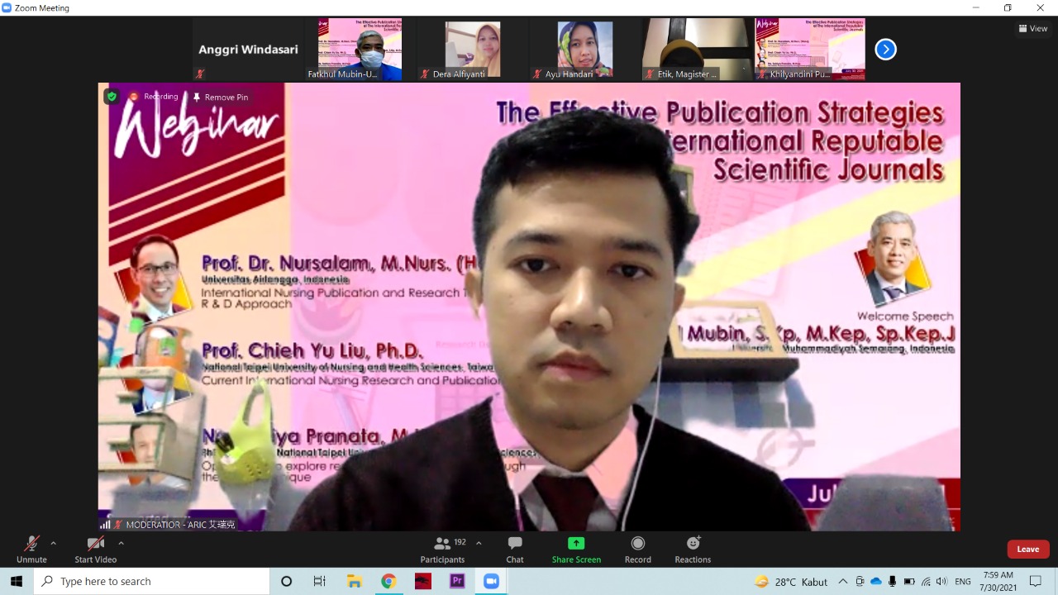1058x595 pixels.
Task: Start recording with the Record button
Action: (x=637, y=549)
